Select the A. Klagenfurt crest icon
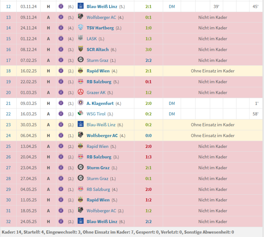 (81, 103)
